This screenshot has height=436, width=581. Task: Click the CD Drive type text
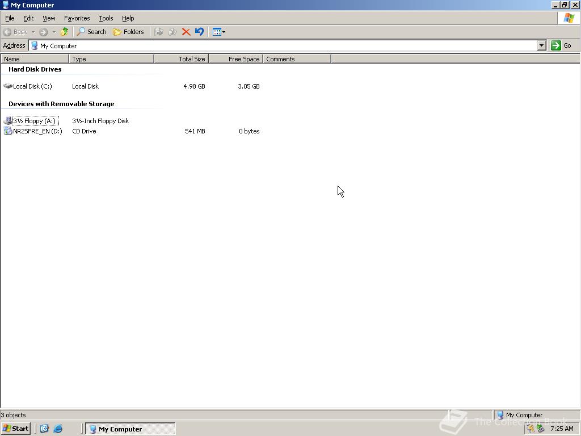pyautogui.click(x=84, y=131)
